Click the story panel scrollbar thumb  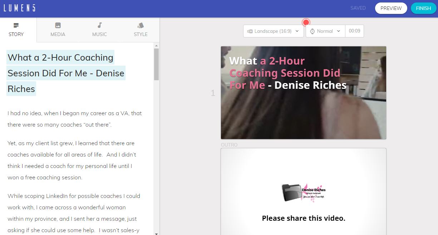(156, 64)
